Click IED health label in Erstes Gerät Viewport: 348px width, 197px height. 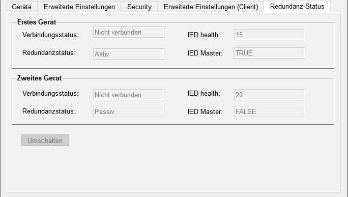[x=204, y=35]
